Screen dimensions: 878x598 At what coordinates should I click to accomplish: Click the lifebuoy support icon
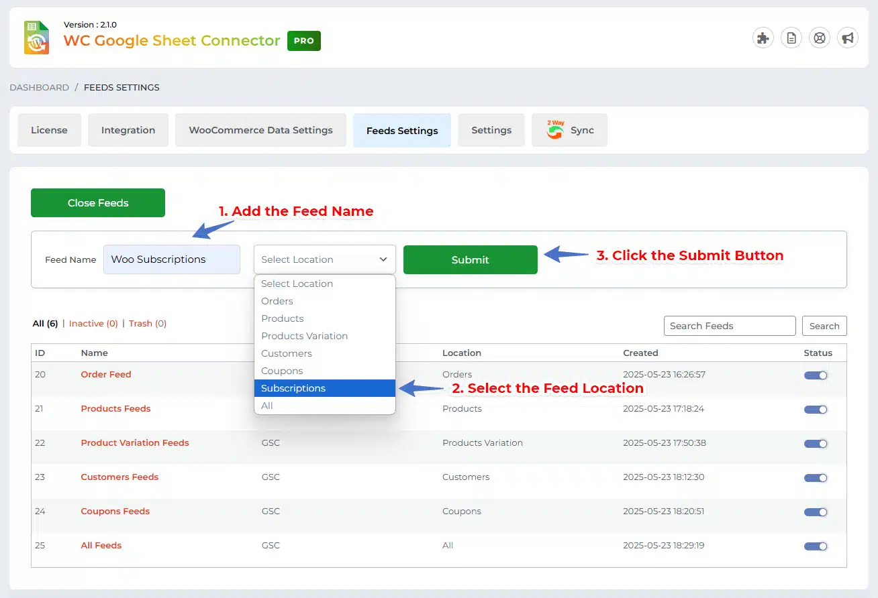(820, 38)
